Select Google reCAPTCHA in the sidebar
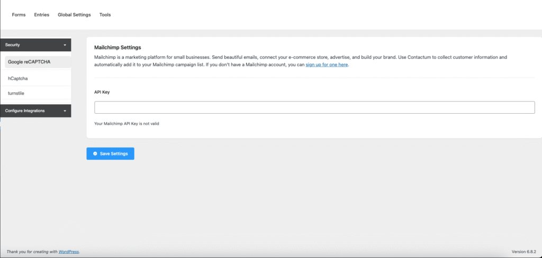Image resolution: width=542 pixels, height=258 pixels. tap(29, 62)
